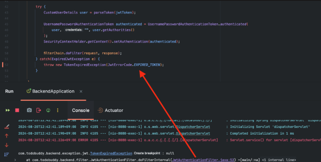The height and width of the screenshot is (162, 321).
Task: Click setAuthentication(authenticated) on line 48
Action: point(146,41)
